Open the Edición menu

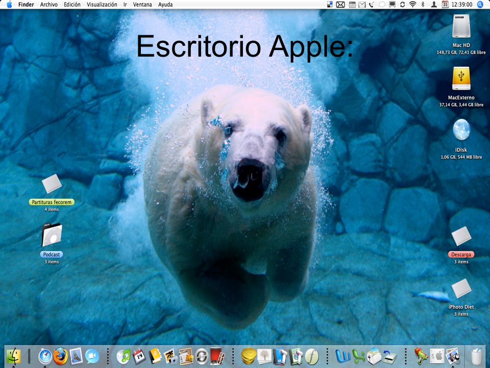coord(72,5)
